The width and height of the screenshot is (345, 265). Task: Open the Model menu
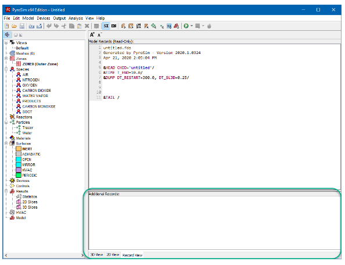28,18
